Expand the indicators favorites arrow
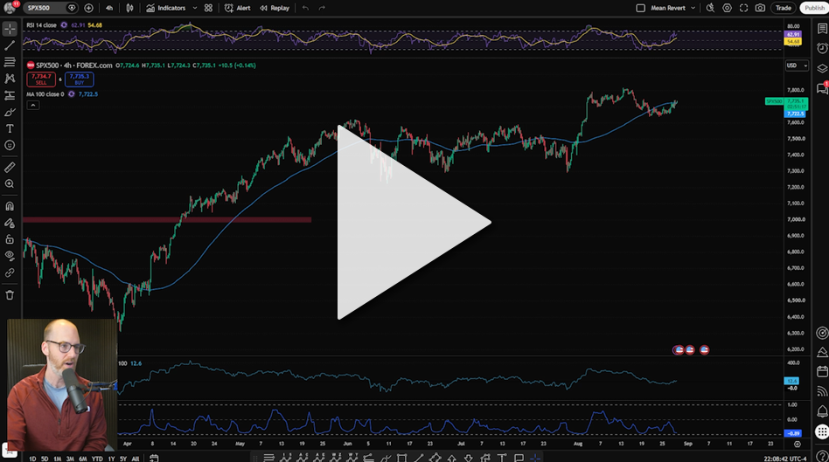The height and width of the screenshot is (462, 829). 194,8
